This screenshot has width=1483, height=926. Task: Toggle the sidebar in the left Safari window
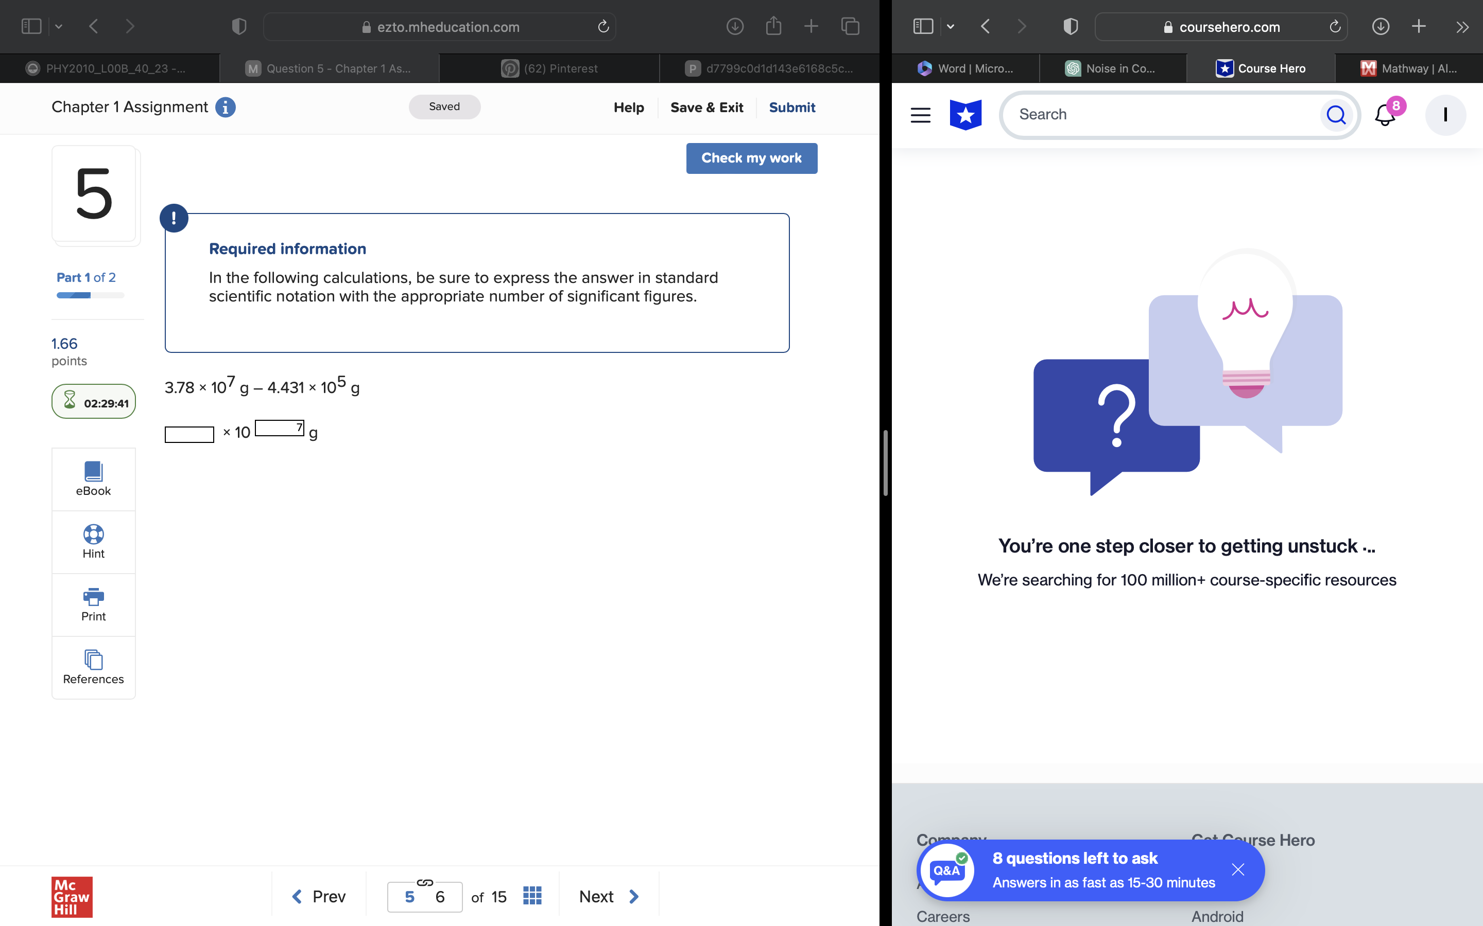[31, 26]
